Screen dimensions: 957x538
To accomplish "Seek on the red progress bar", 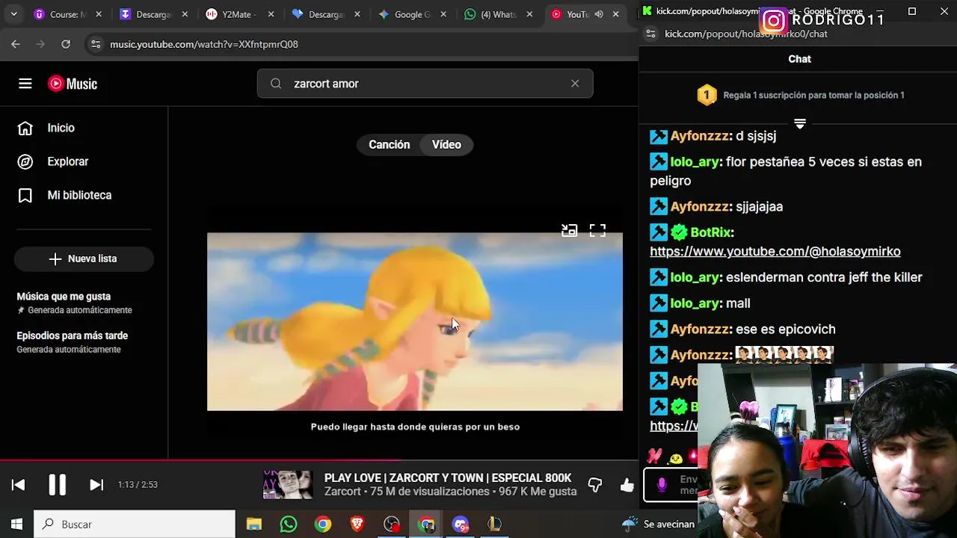I will [x=319, y=460].
